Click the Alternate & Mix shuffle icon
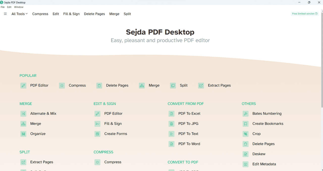 23,114
